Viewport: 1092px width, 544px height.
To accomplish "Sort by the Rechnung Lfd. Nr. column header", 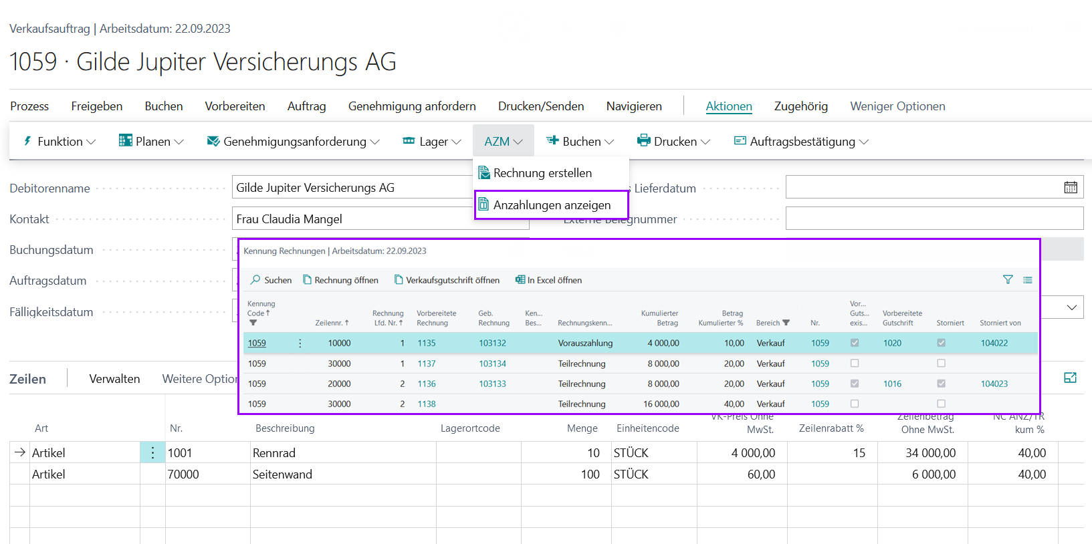I will click(389, 318).
